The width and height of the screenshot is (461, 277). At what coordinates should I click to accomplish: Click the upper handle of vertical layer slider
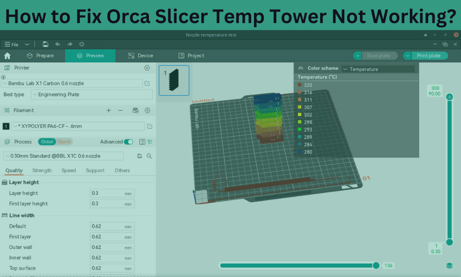[x=449, y=97]
